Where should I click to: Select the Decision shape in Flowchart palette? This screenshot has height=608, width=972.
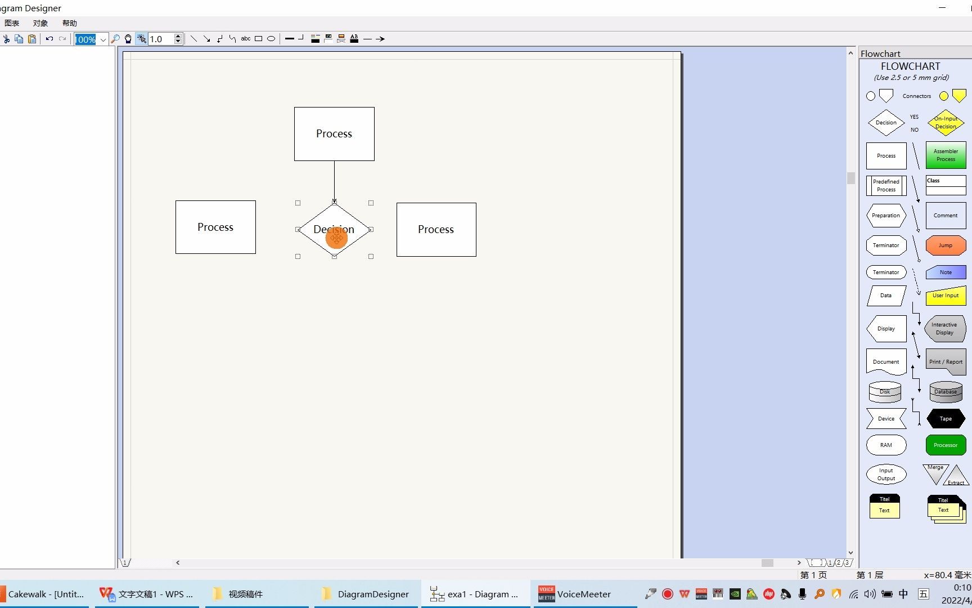coord(886,123)
